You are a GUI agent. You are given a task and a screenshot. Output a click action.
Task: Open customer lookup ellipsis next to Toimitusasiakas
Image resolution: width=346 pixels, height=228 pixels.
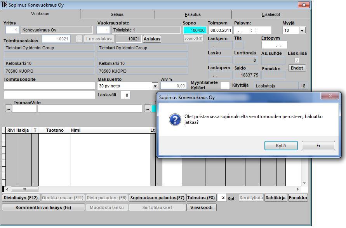click(x=79, y=39)
